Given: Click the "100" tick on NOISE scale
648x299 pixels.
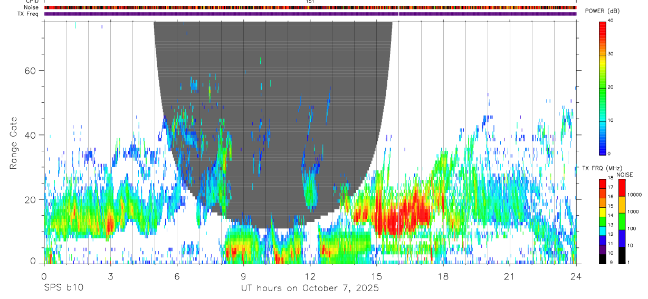Looking at the screenshot, I should 632,229.
